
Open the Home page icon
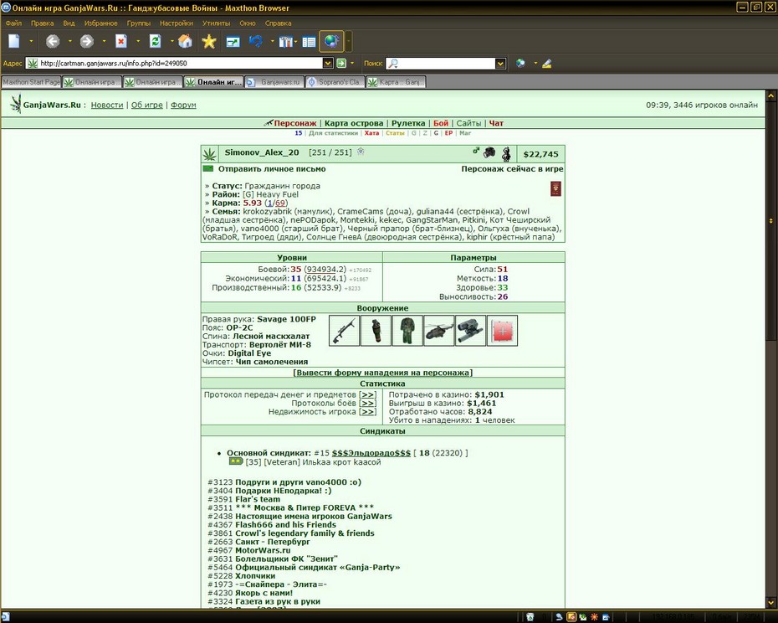coord(185,41)
